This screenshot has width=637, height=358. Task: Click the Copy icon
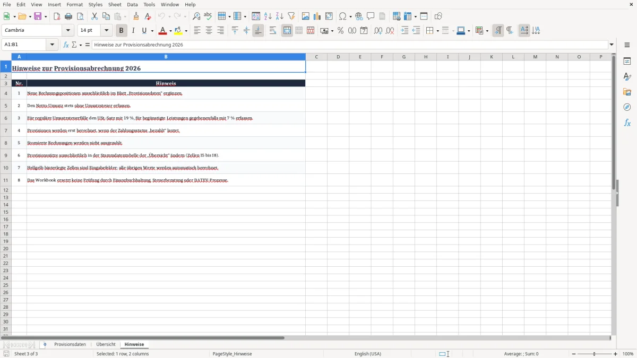[x=106, y=16]
